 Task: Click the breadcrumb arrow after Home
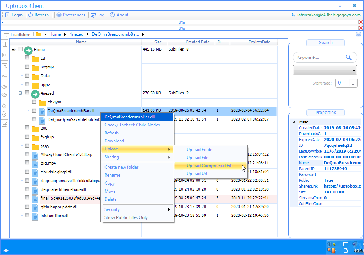(65, 34)
